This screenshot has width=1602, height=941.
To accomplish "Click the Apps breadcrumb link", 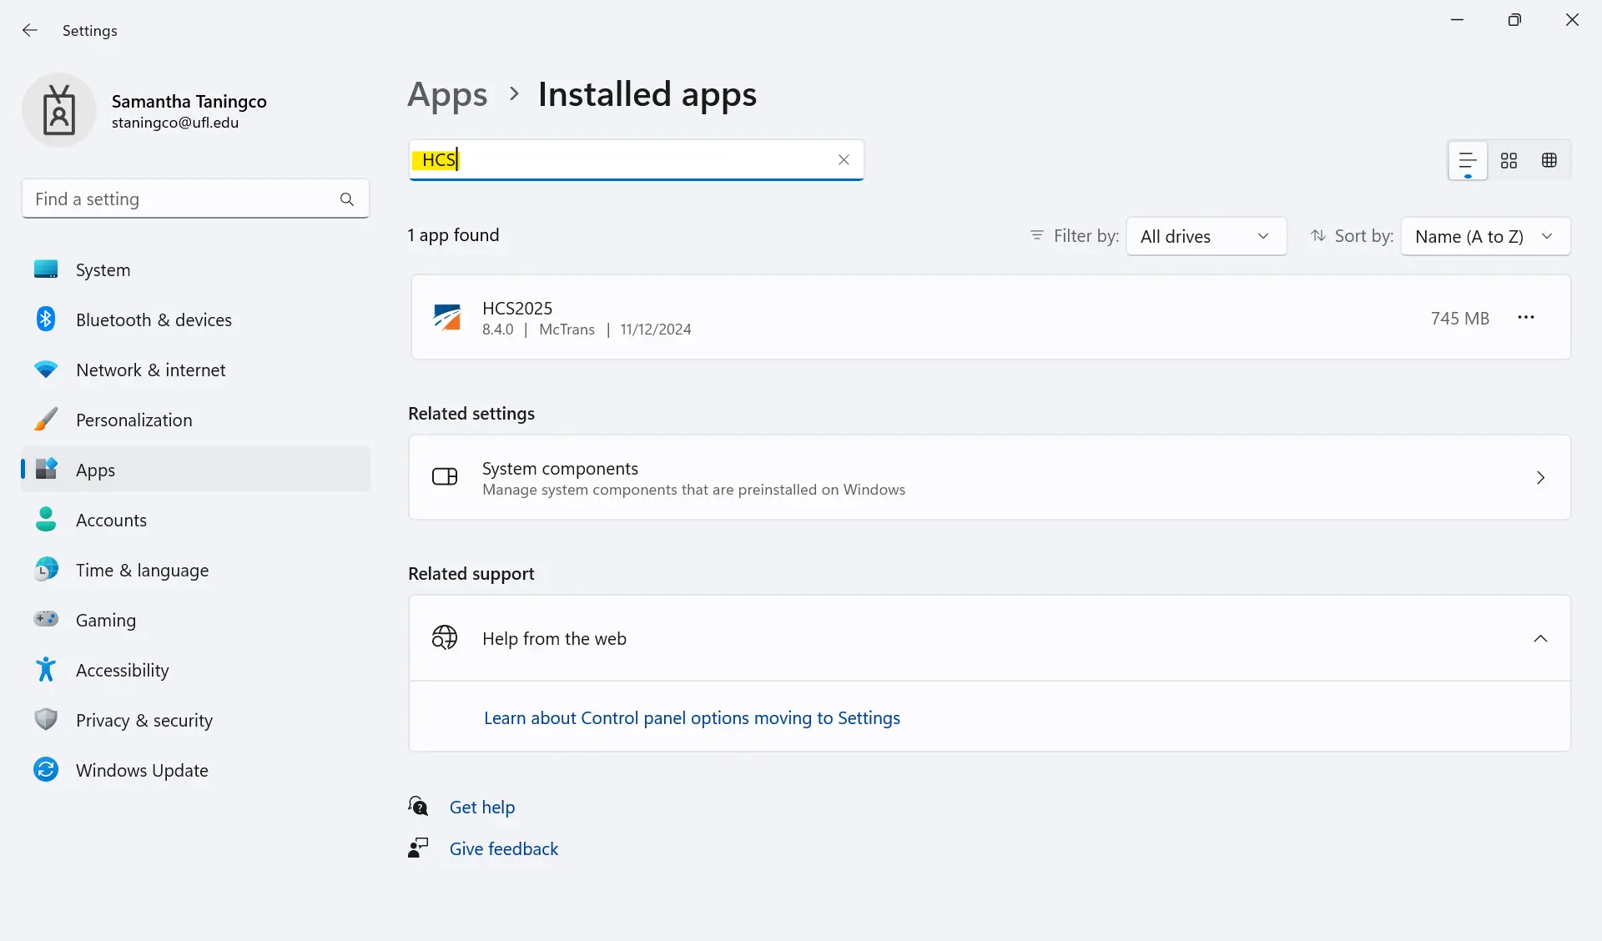I will tap(447, 95).
